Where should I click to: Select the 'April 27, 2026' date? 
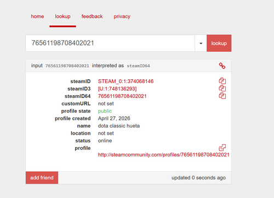point(114,119)
